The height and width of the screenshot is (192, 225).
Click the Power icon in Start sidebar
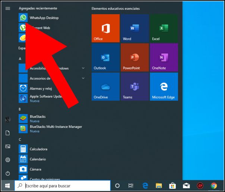coord(8,173)
